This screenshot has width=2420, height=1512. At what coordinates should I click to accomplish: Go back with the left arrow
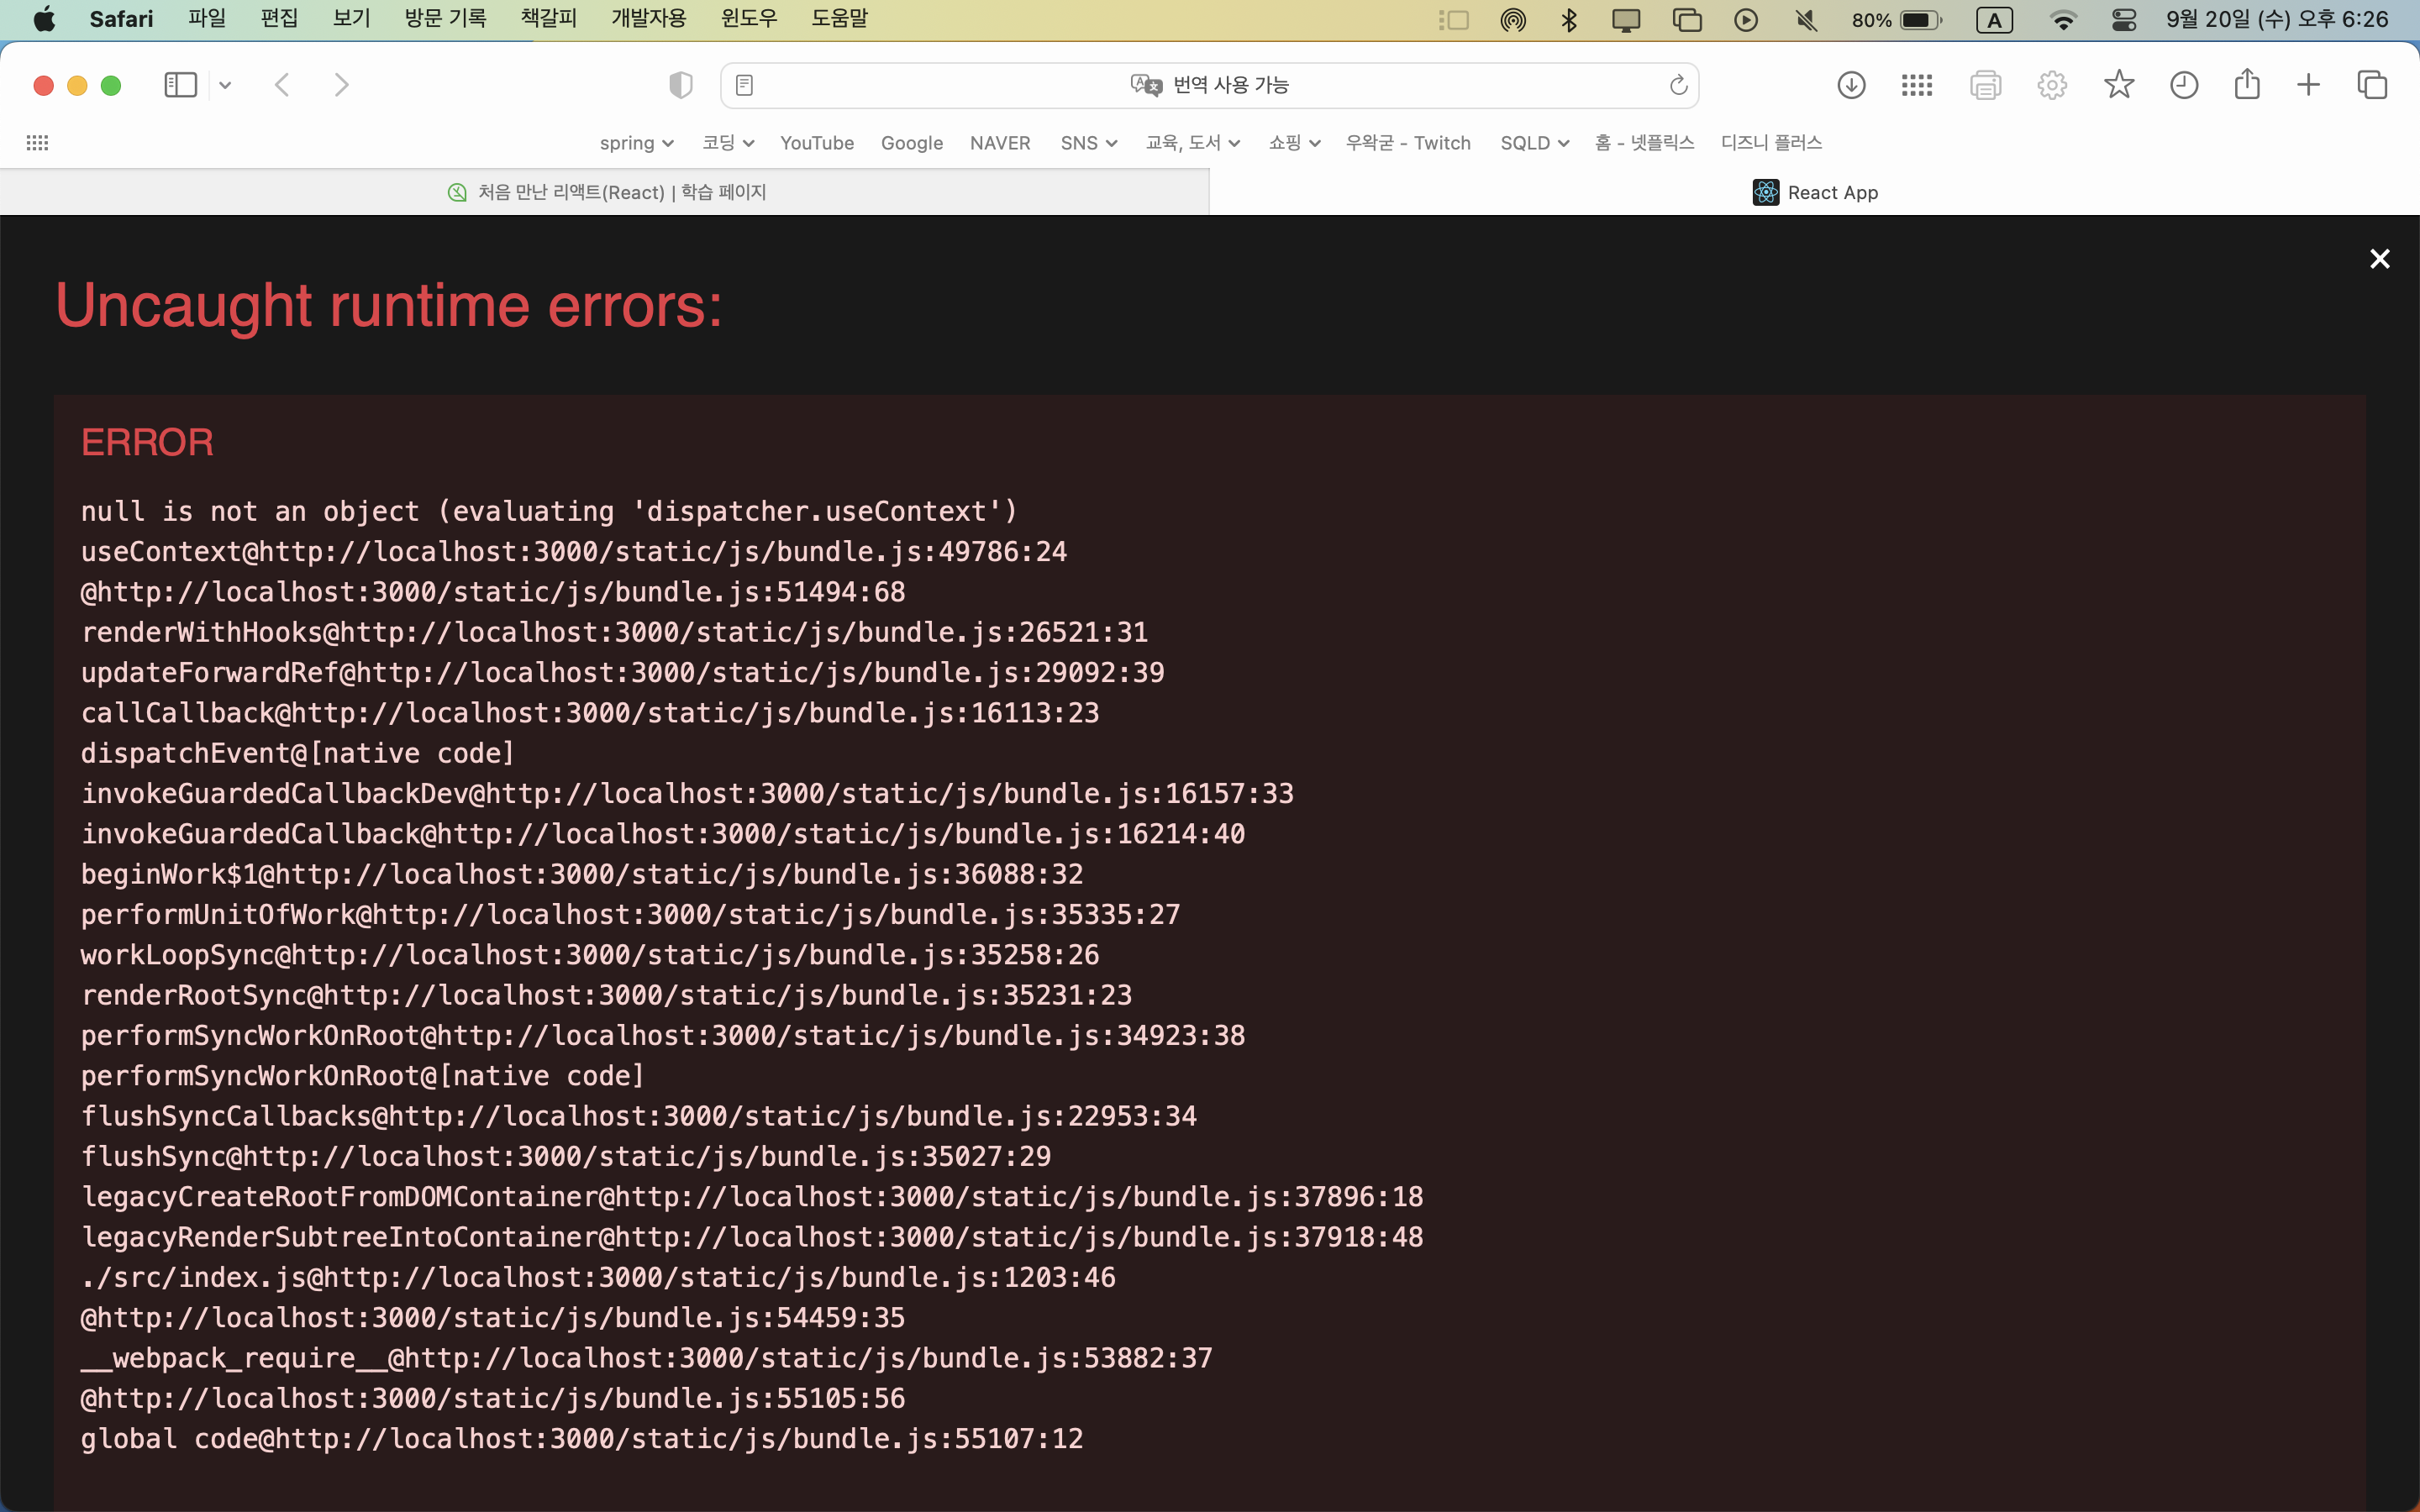click(282, 85)
